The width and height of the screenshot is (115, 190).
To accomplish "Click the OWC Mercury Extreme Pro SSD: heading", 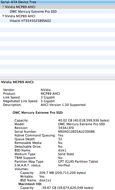I will point(38,113).
